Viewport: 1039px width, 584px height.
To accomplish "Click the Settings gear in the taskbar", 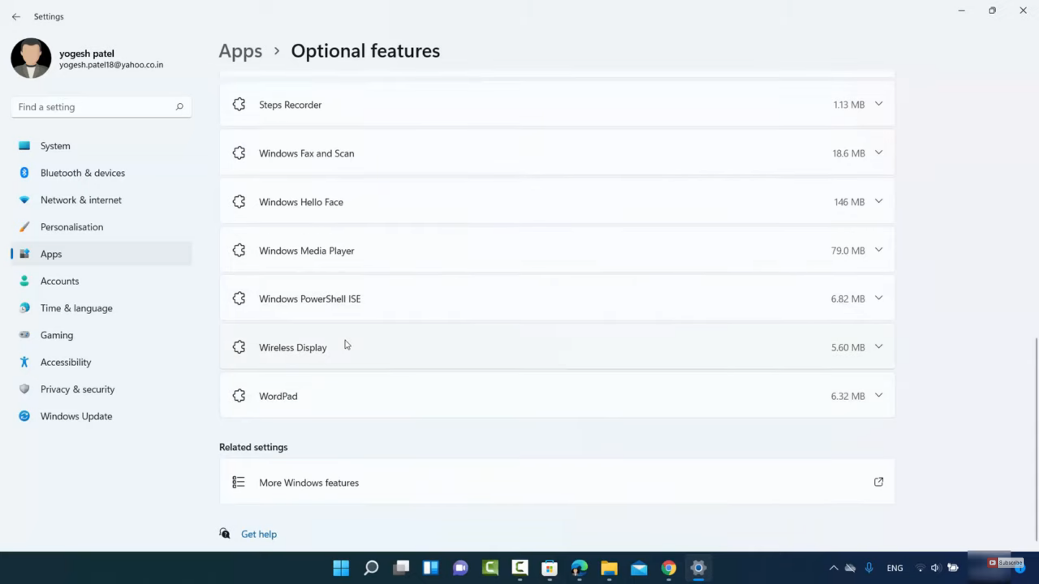I will coord(699,568).
